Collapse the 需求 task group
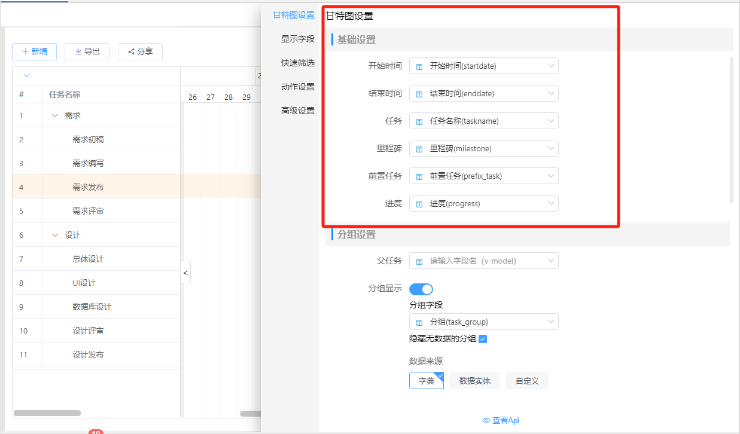The image size is (740, 434). [55, 115]
